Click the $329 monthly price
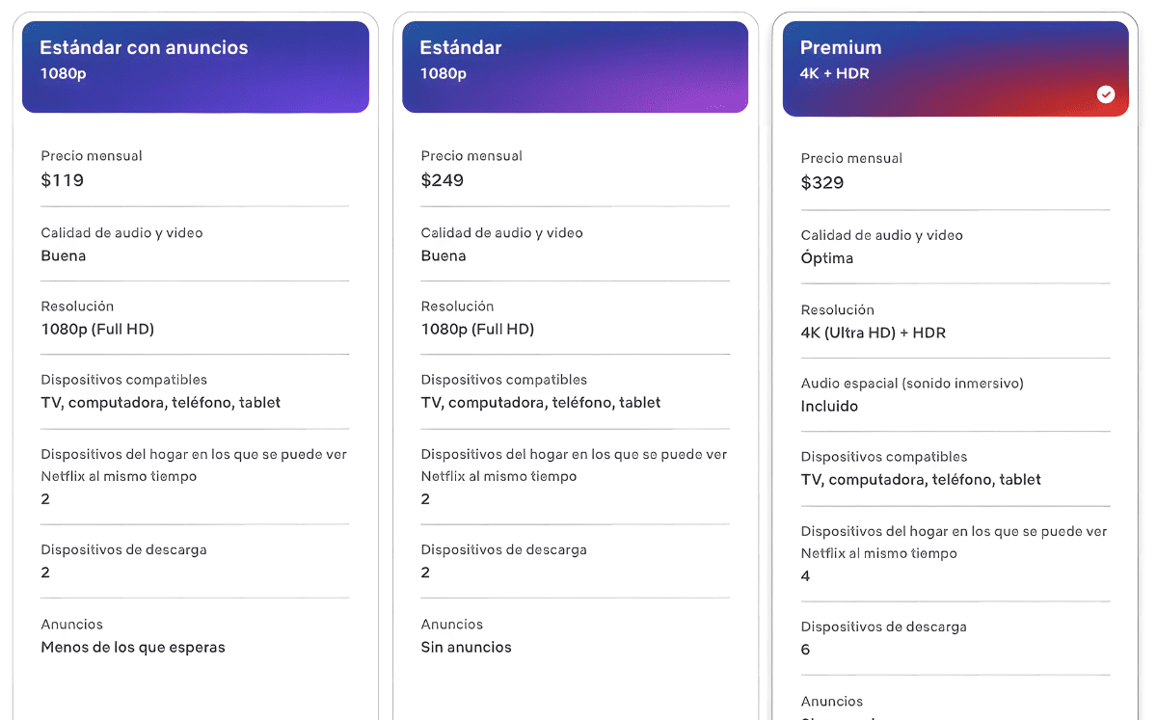This screenshot has width=1157, height=720. (x=822, y=183)
